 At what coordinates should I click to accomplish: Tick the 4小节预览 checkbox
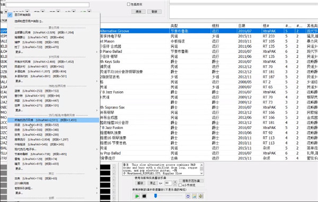click(x=180, y=185)
